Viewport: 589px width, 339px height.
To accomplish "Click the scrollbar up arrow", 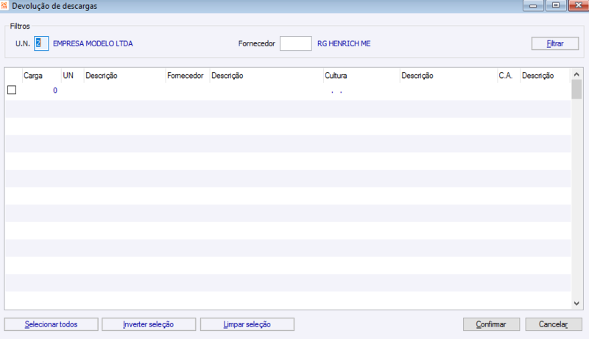I will pos(576,74).
